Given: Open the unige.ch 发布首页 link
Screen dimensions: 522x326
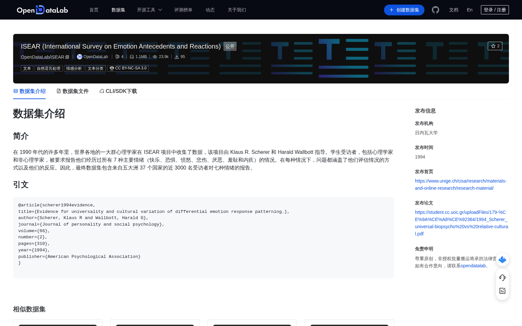Looking at the screenshot, I should (461, 185).
